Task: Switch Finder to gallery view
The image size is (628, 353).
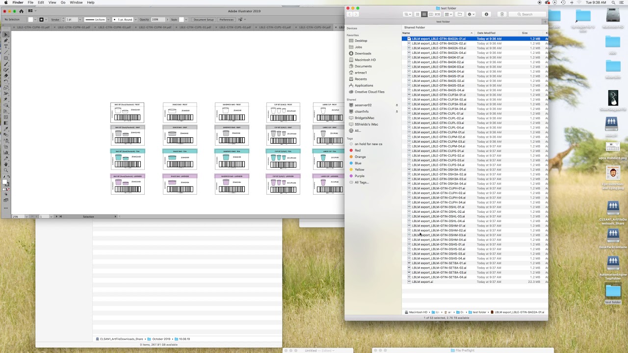Action: coord(437,14)
